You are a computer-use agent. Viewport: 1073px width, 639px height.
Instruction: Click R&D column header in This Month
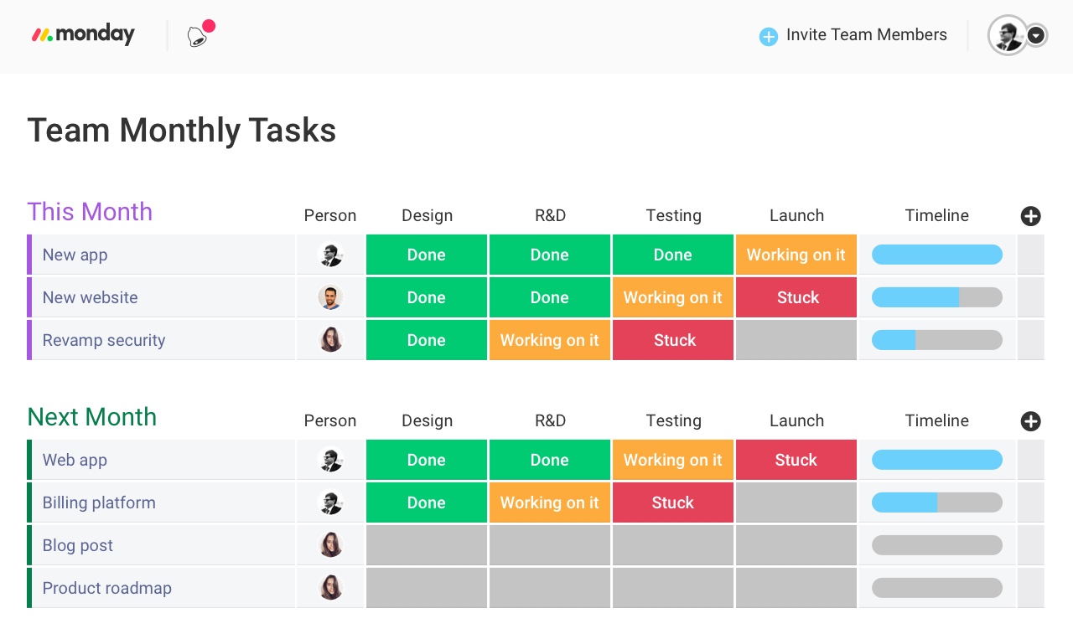pyautogui.click(x=550, y=216)
